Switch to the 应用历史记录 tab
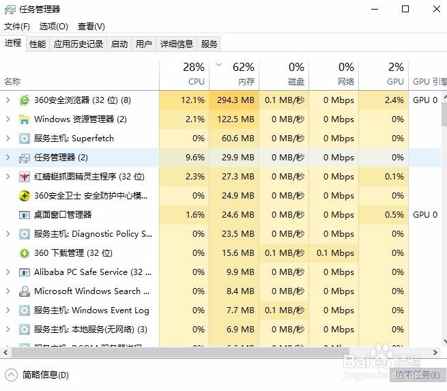 coord(78,44)
